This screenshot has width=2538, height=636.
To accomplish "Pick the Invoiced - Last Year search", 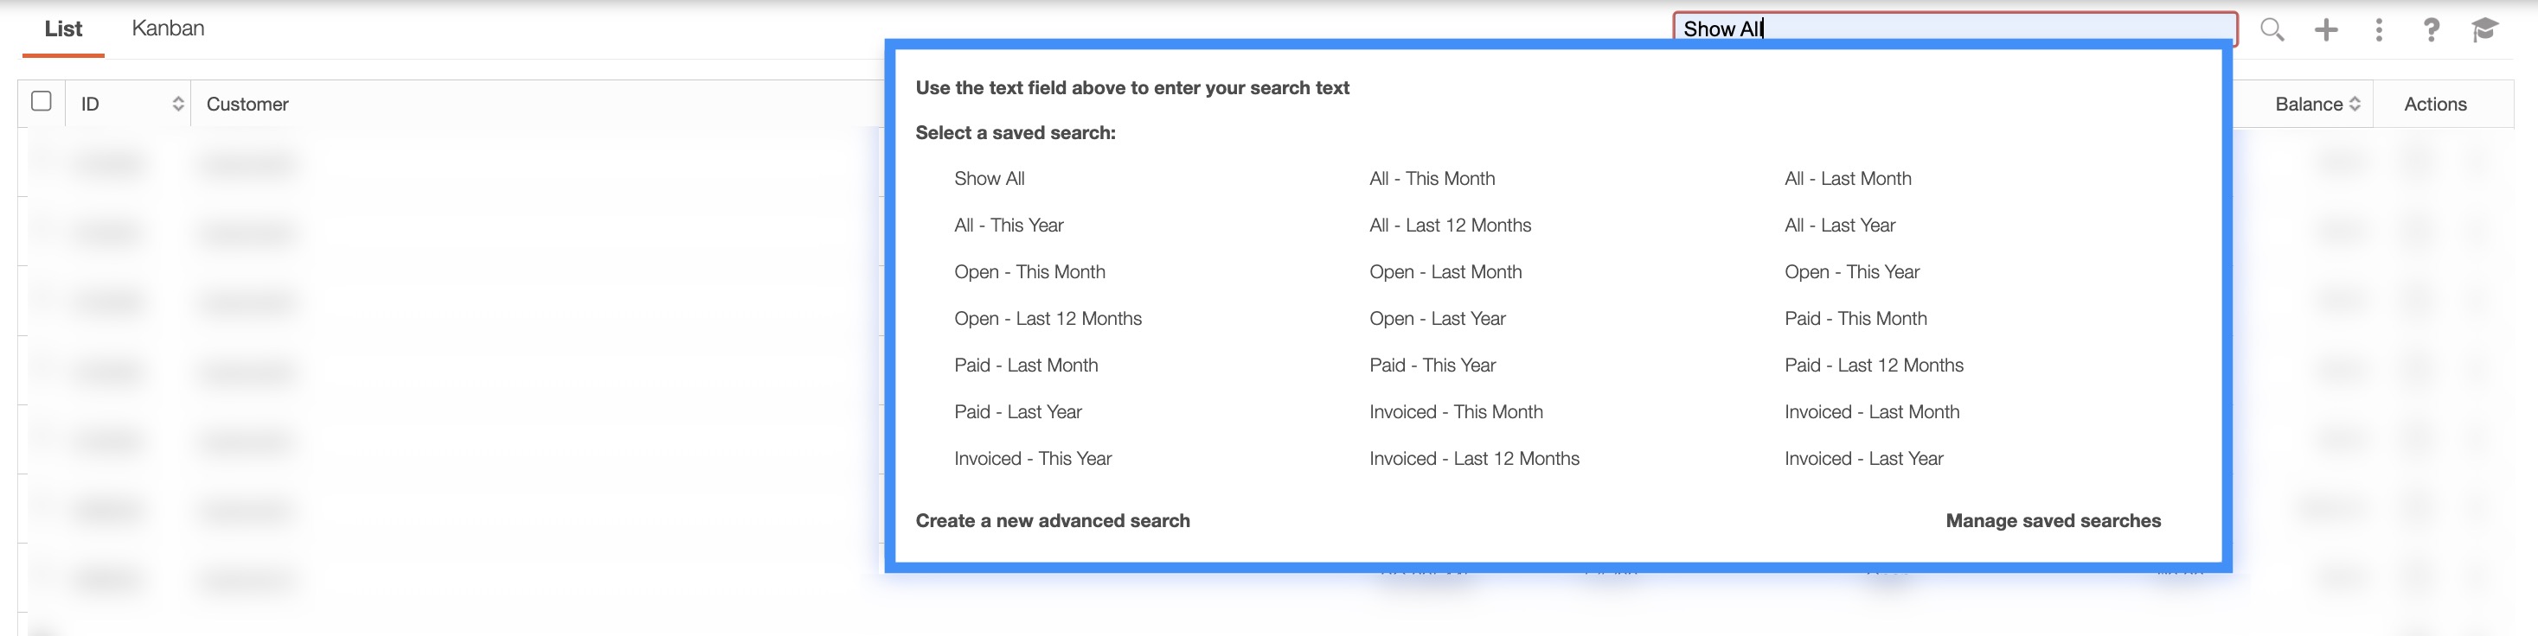I will tap(1863, 459).
